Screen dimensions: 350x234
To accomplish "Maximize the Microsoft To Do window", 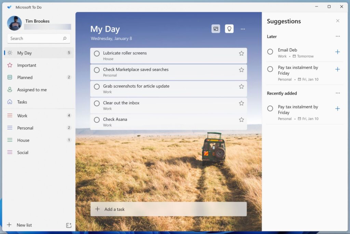I will [x=329, y=7].
